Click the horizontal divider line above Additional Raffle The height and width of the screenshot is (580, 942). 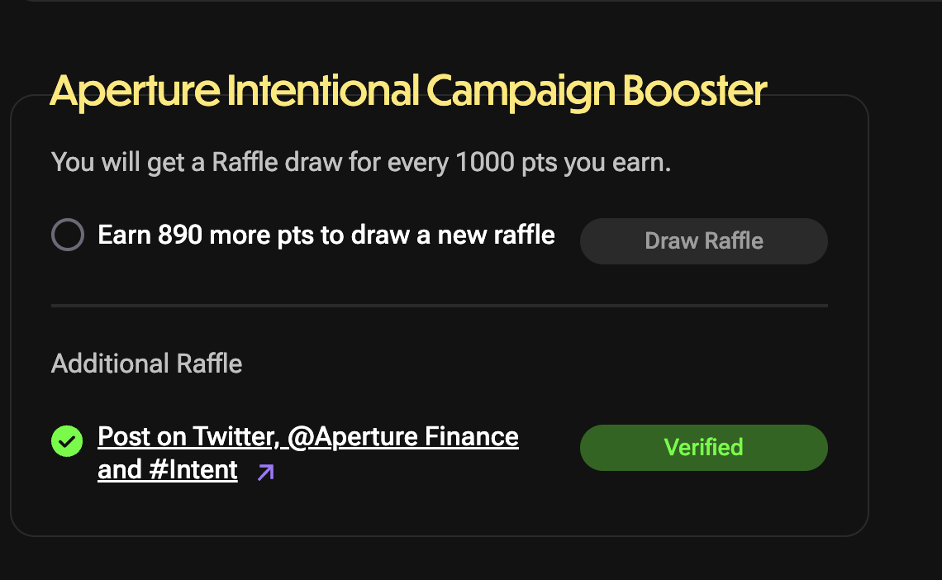point(439,306)
